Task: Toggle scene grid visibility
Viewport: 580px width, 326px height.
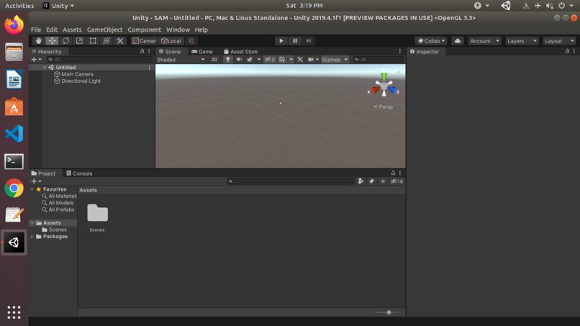Action: click(282, 60)
